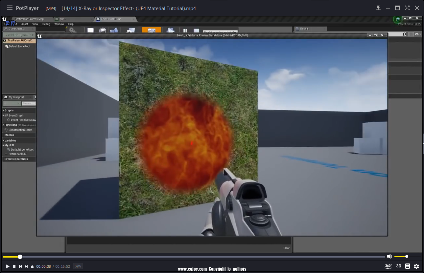
Task: Seek using the video progress bar
Action: pyautogui.click(x=194, y=257)
